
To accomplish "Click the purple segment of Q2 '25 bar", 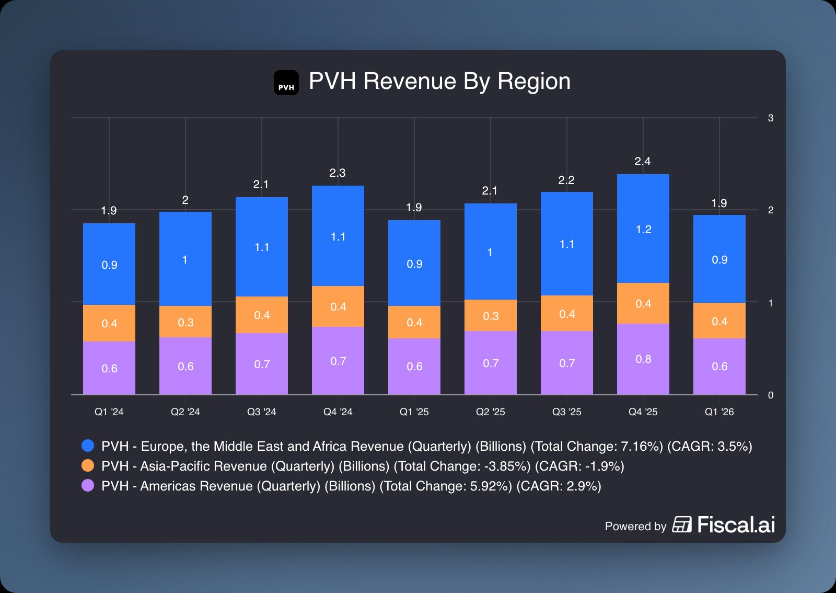I will click(x=491, y=363).
